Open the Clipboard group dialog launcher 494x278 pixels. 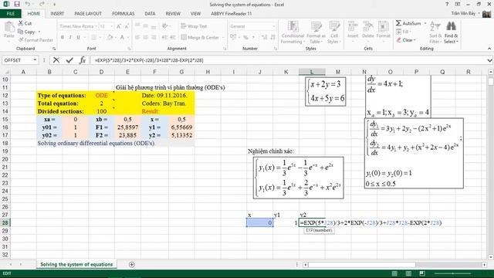[x=54, y=49]
